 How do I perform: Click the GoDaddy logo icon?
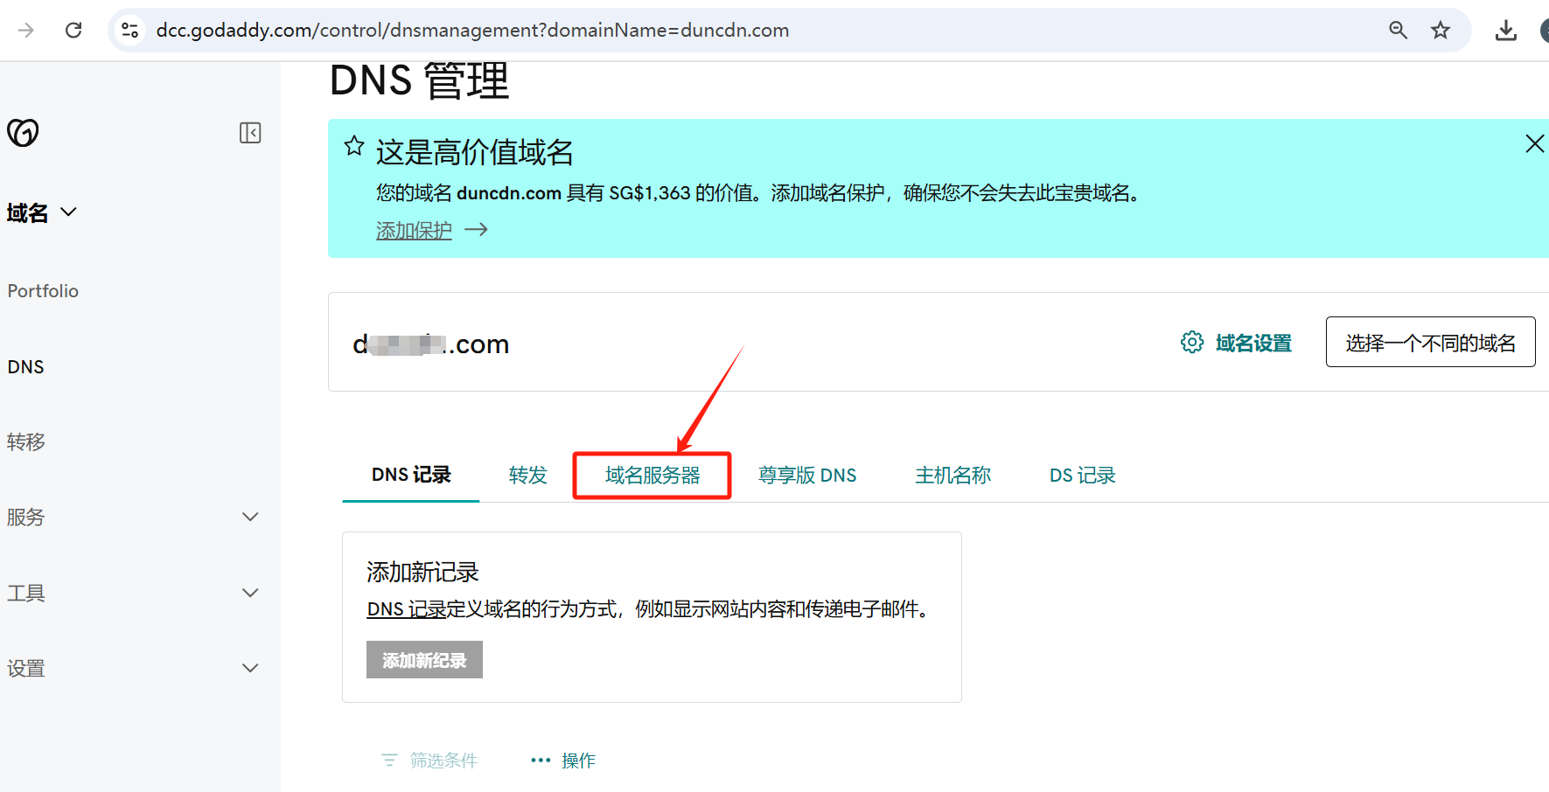coord(23,133)
